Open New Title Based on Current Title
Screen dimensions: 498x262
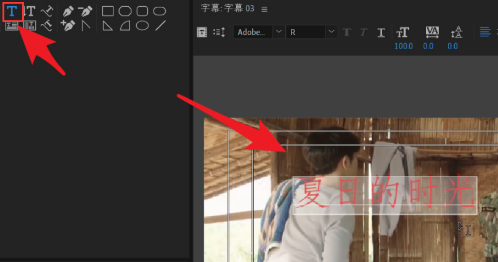[202, 33]
